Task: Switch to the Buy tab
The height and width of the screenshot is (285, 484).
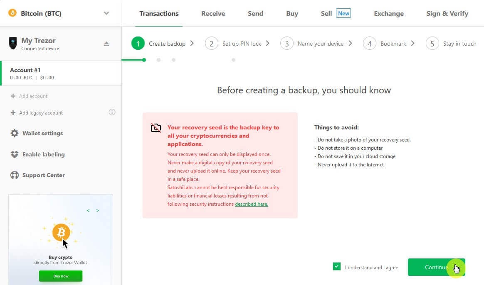Action: point(292,14)
